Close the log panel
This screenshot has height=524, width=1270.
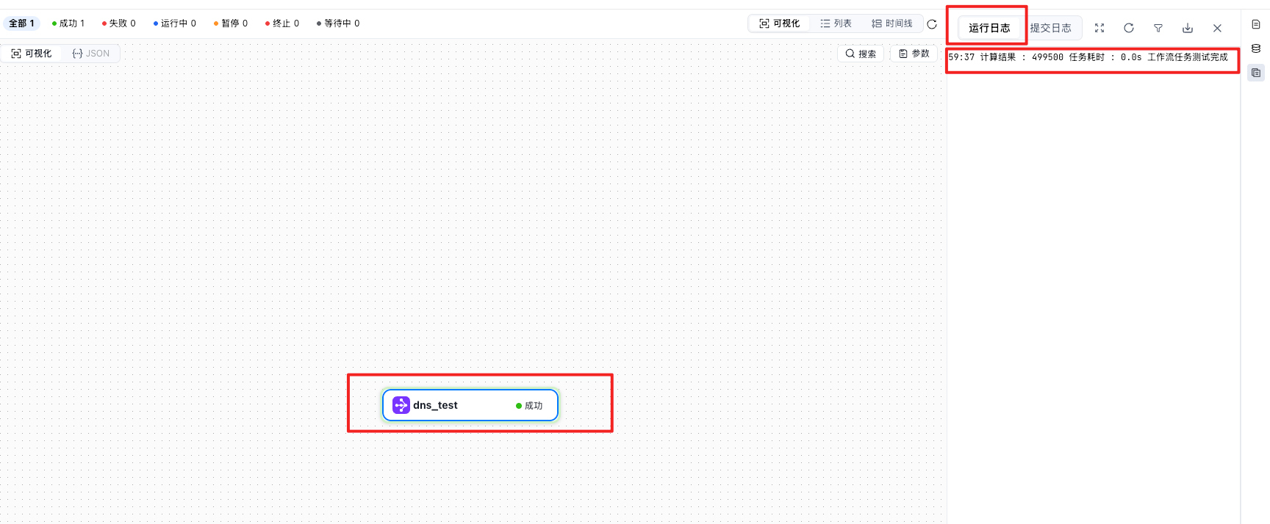(1217, 28)
